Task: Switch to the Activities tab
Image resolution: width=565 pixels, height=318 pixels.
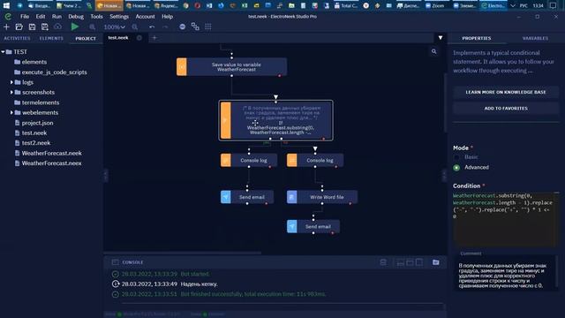Action: (17, 38)
